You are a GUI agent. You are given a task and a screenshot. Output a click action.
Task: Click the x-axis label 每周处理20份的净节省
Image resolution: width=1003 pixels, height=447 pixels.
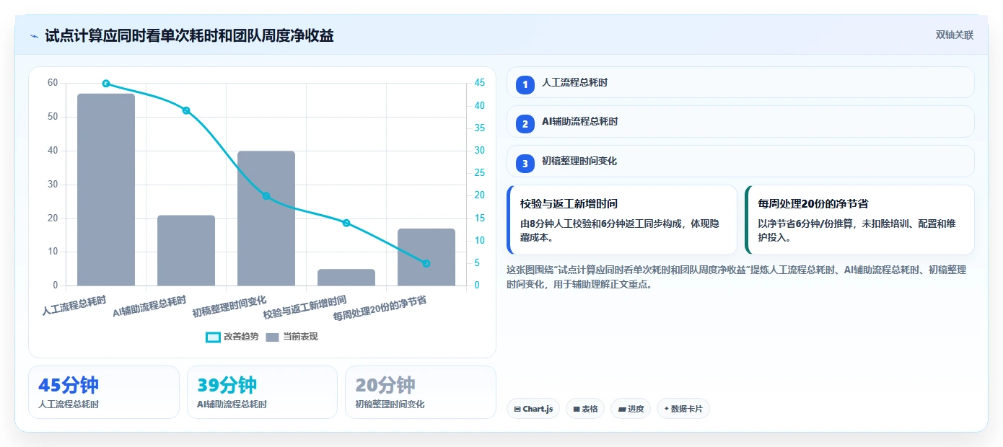(x=380, y=308)
